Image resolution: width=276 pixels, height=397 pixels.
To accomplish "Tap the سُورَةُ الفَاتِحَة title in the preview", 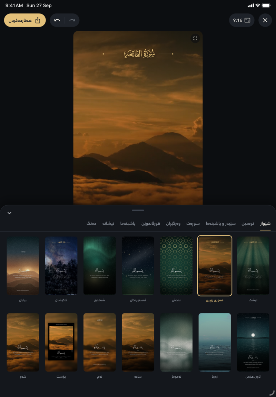I will coord(139,54).
